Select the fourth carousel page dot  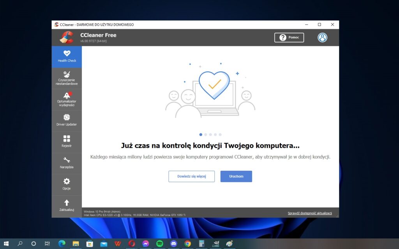[215, 135]
